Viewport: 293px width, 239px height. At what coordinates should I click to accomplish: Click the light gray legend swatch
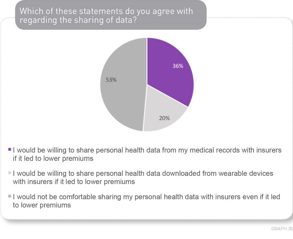pyautogui.click(x=10, y=173)
